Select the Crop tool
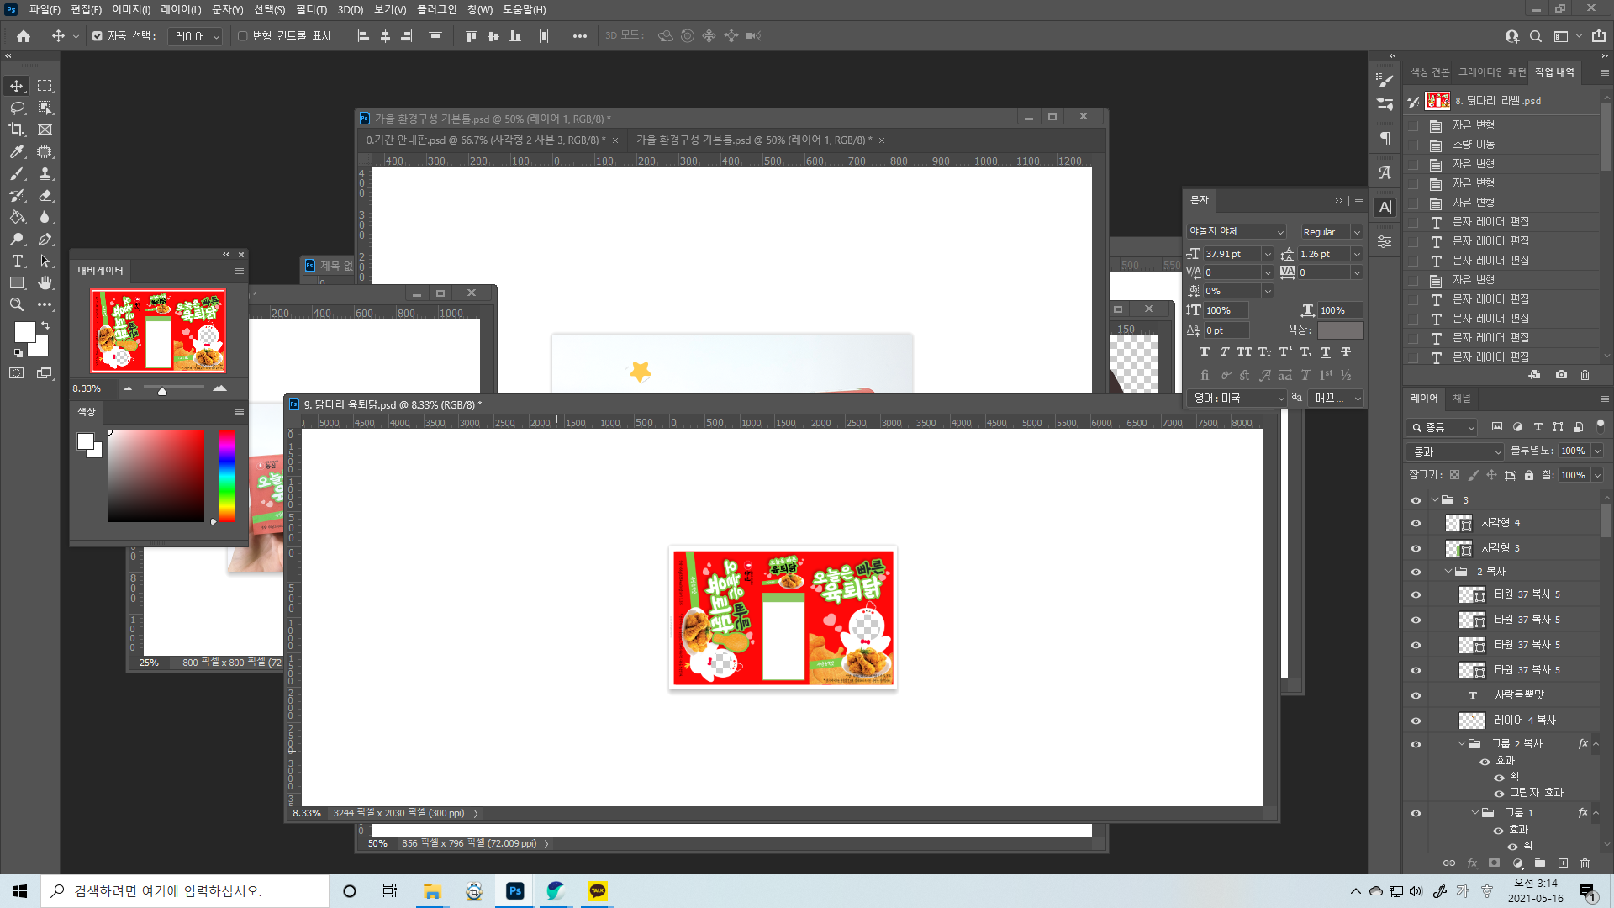Screen dimensions: 1614x908 click(x=17, y=129)
